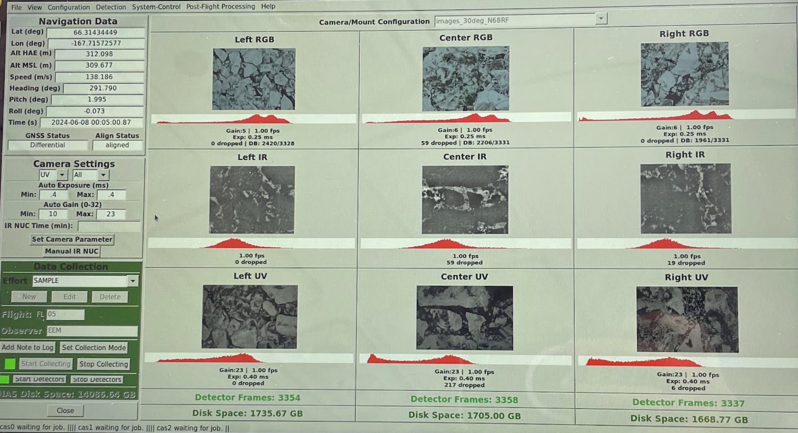Click the Center UV camera thumbnail
The height and width of the screenshot is (433, 798).
464,318
